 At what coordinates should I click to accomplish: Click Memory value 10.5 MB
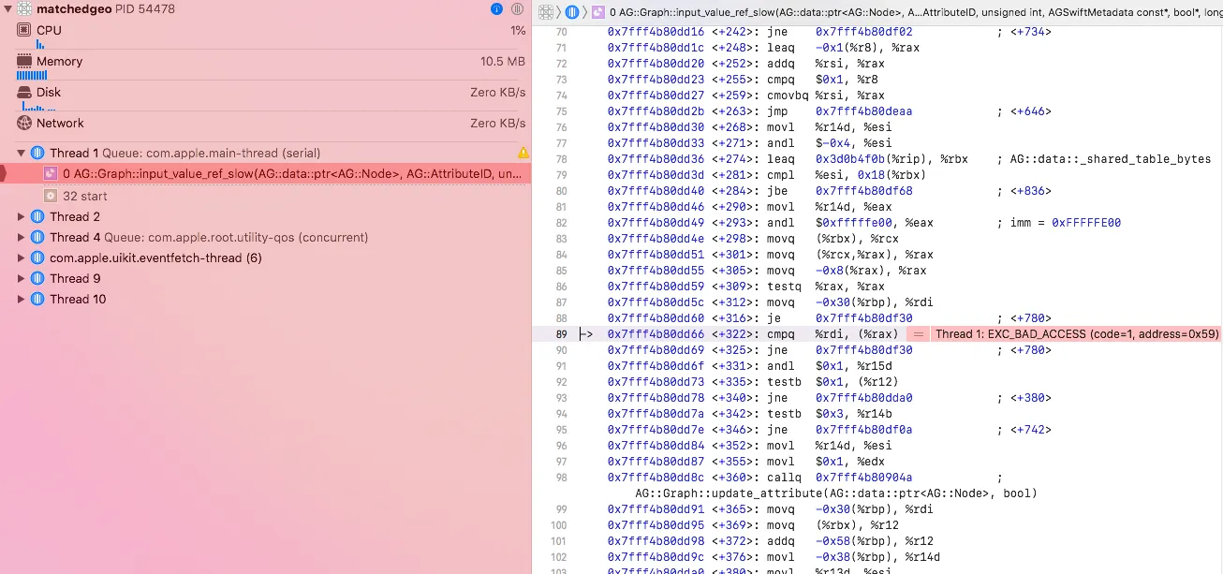503,61
